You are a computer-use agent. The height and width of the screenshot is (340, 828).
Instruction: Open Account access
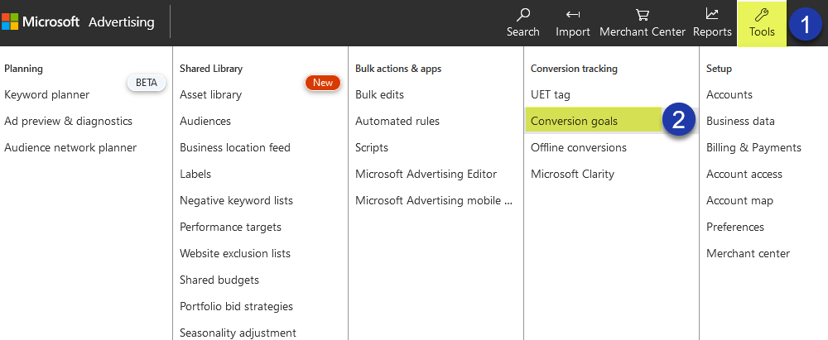(744, 174)
